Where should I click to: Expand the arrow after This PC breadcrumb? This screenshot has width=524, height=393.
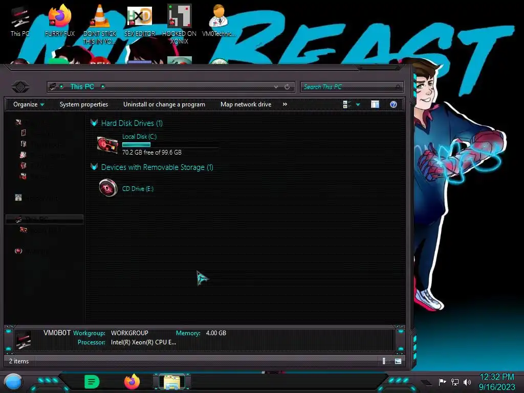point(103,86)
